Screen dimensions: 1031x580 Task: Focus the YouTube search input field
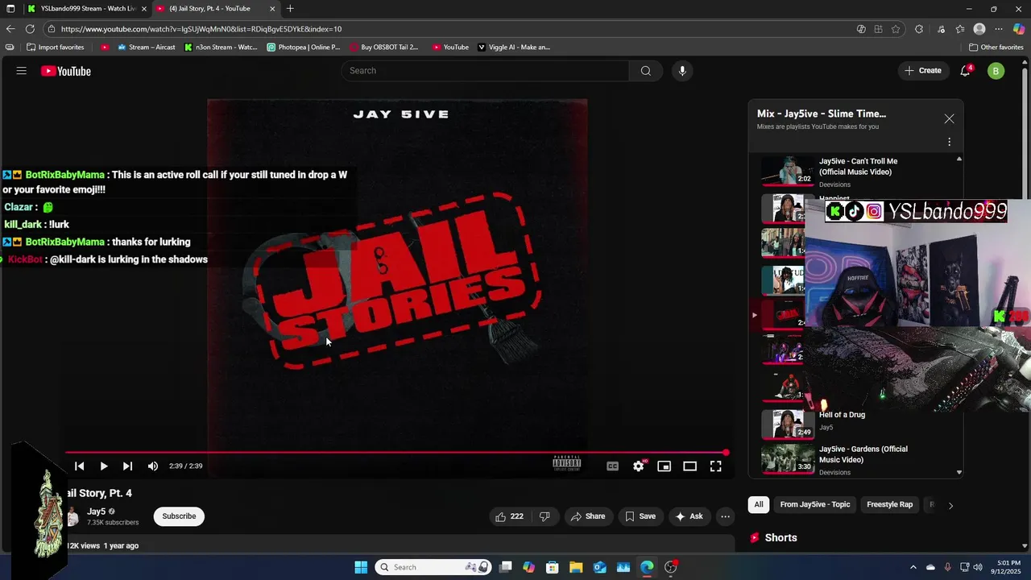point(485,71)
